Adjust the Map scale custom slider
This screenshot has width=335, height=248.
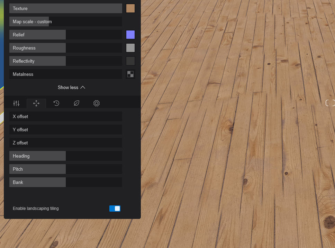pos(66,21)
